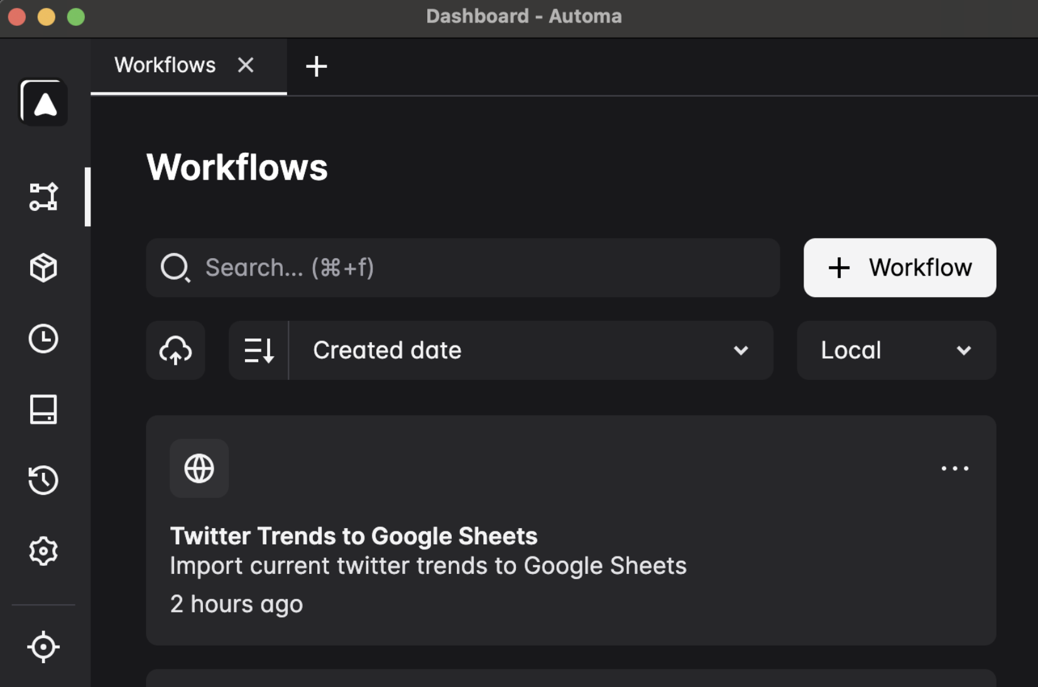Focus the Search workflows field
1038x687 pixels.
[463, 268]
